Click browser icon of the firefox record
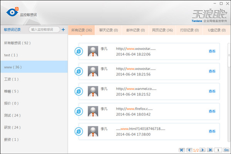Screen dimensions: 231x154 pos(79,111)
